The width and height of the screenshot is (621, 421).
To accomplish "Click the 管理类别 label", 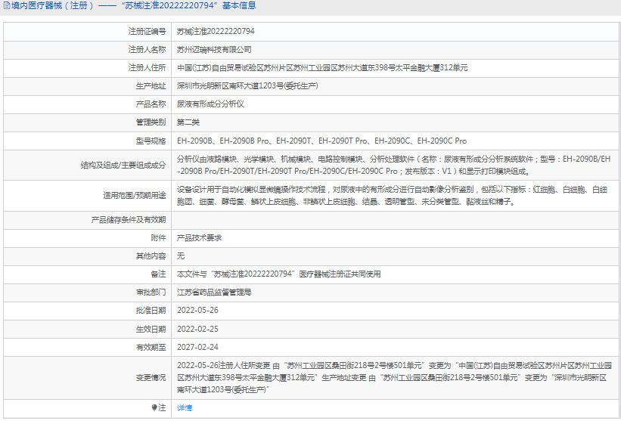I will point(151,122).
